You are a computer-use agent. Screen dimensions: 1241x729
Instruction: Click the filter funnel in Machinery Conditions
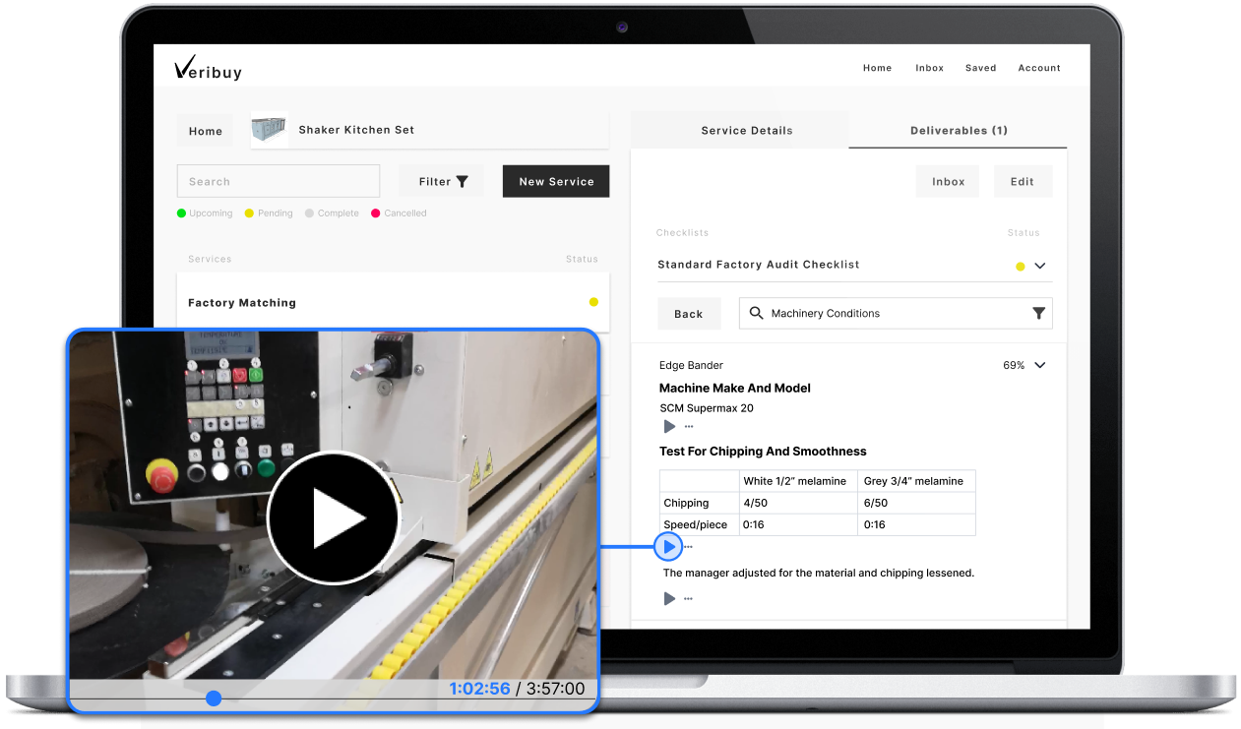[1038, 313]
